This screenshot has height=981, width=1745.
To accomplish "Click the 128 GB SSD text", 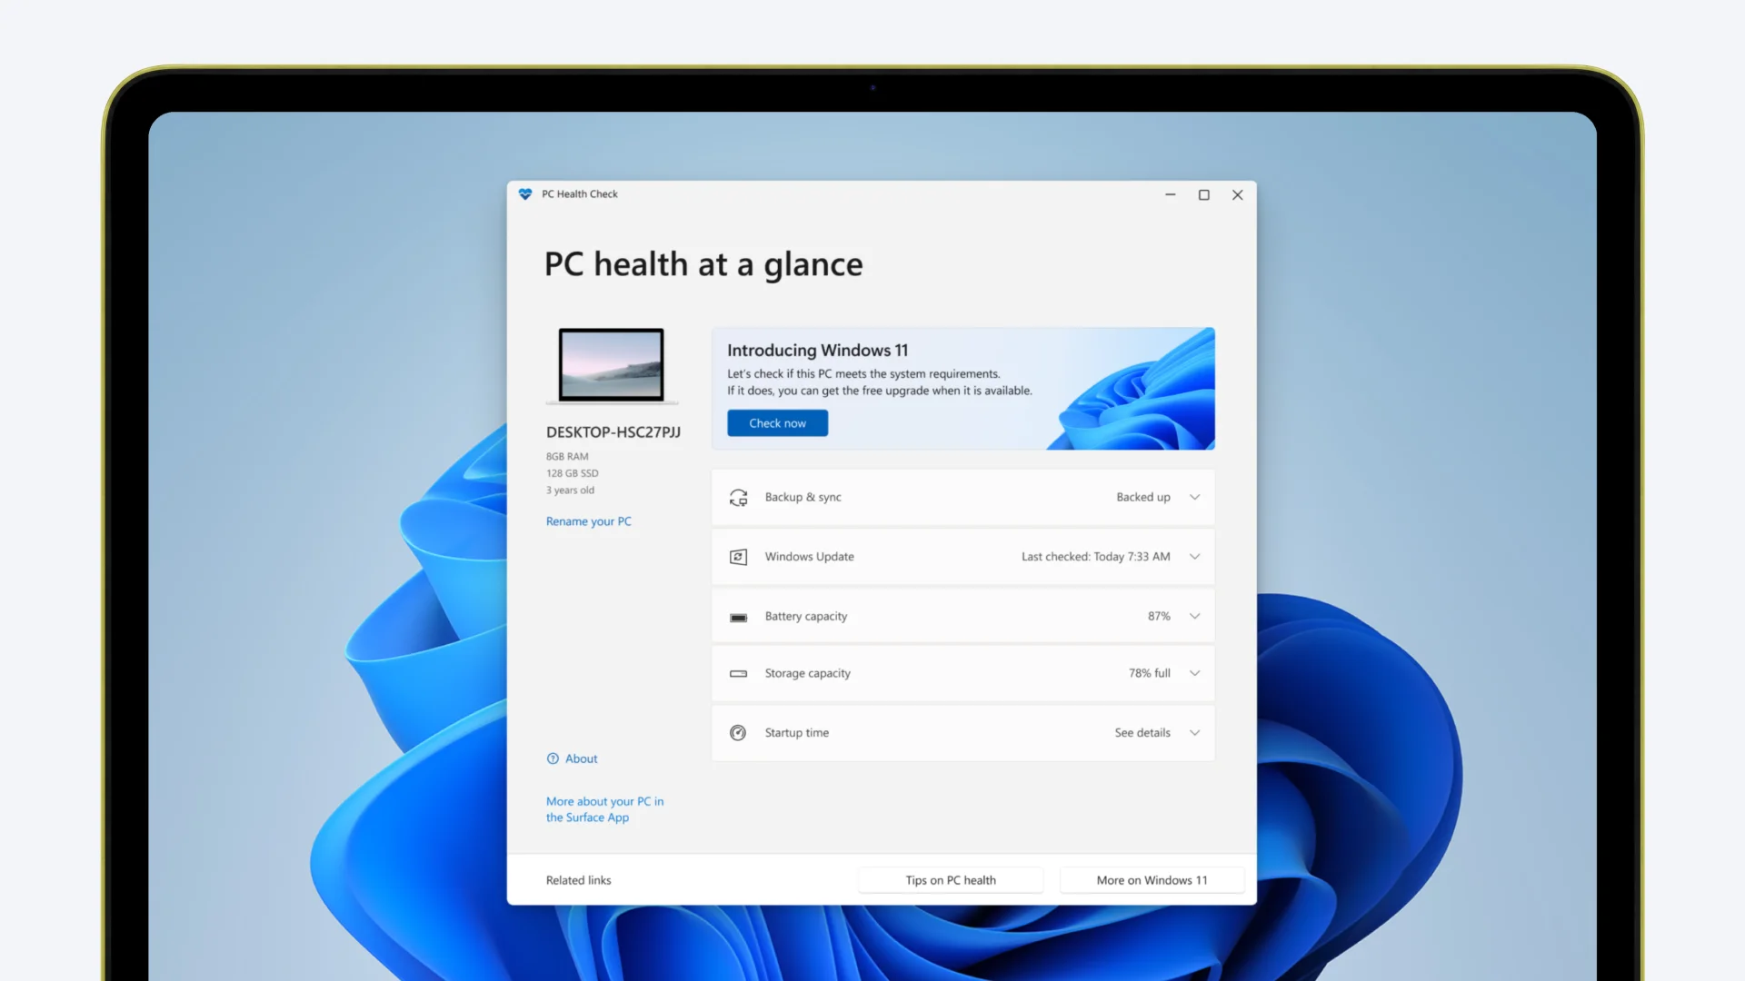I will click(572, 473).
